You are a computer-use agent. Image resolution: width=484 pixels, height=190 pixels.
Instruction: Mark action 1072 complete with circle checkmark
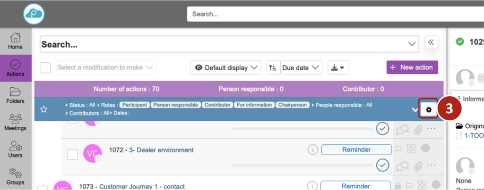click(382, 165)
